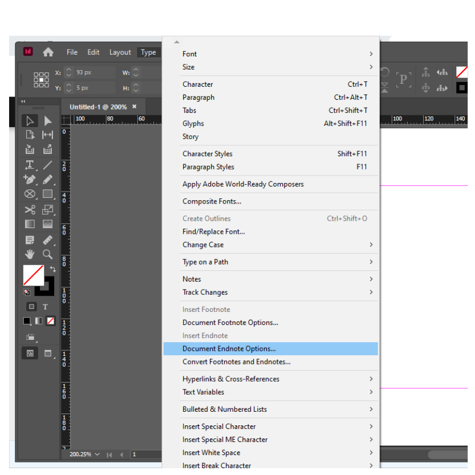Viewport: 475px width, 475px height.
Task: Select the Ellipse Frame tool
Action: pyautogui.click(x=30, y=194)
